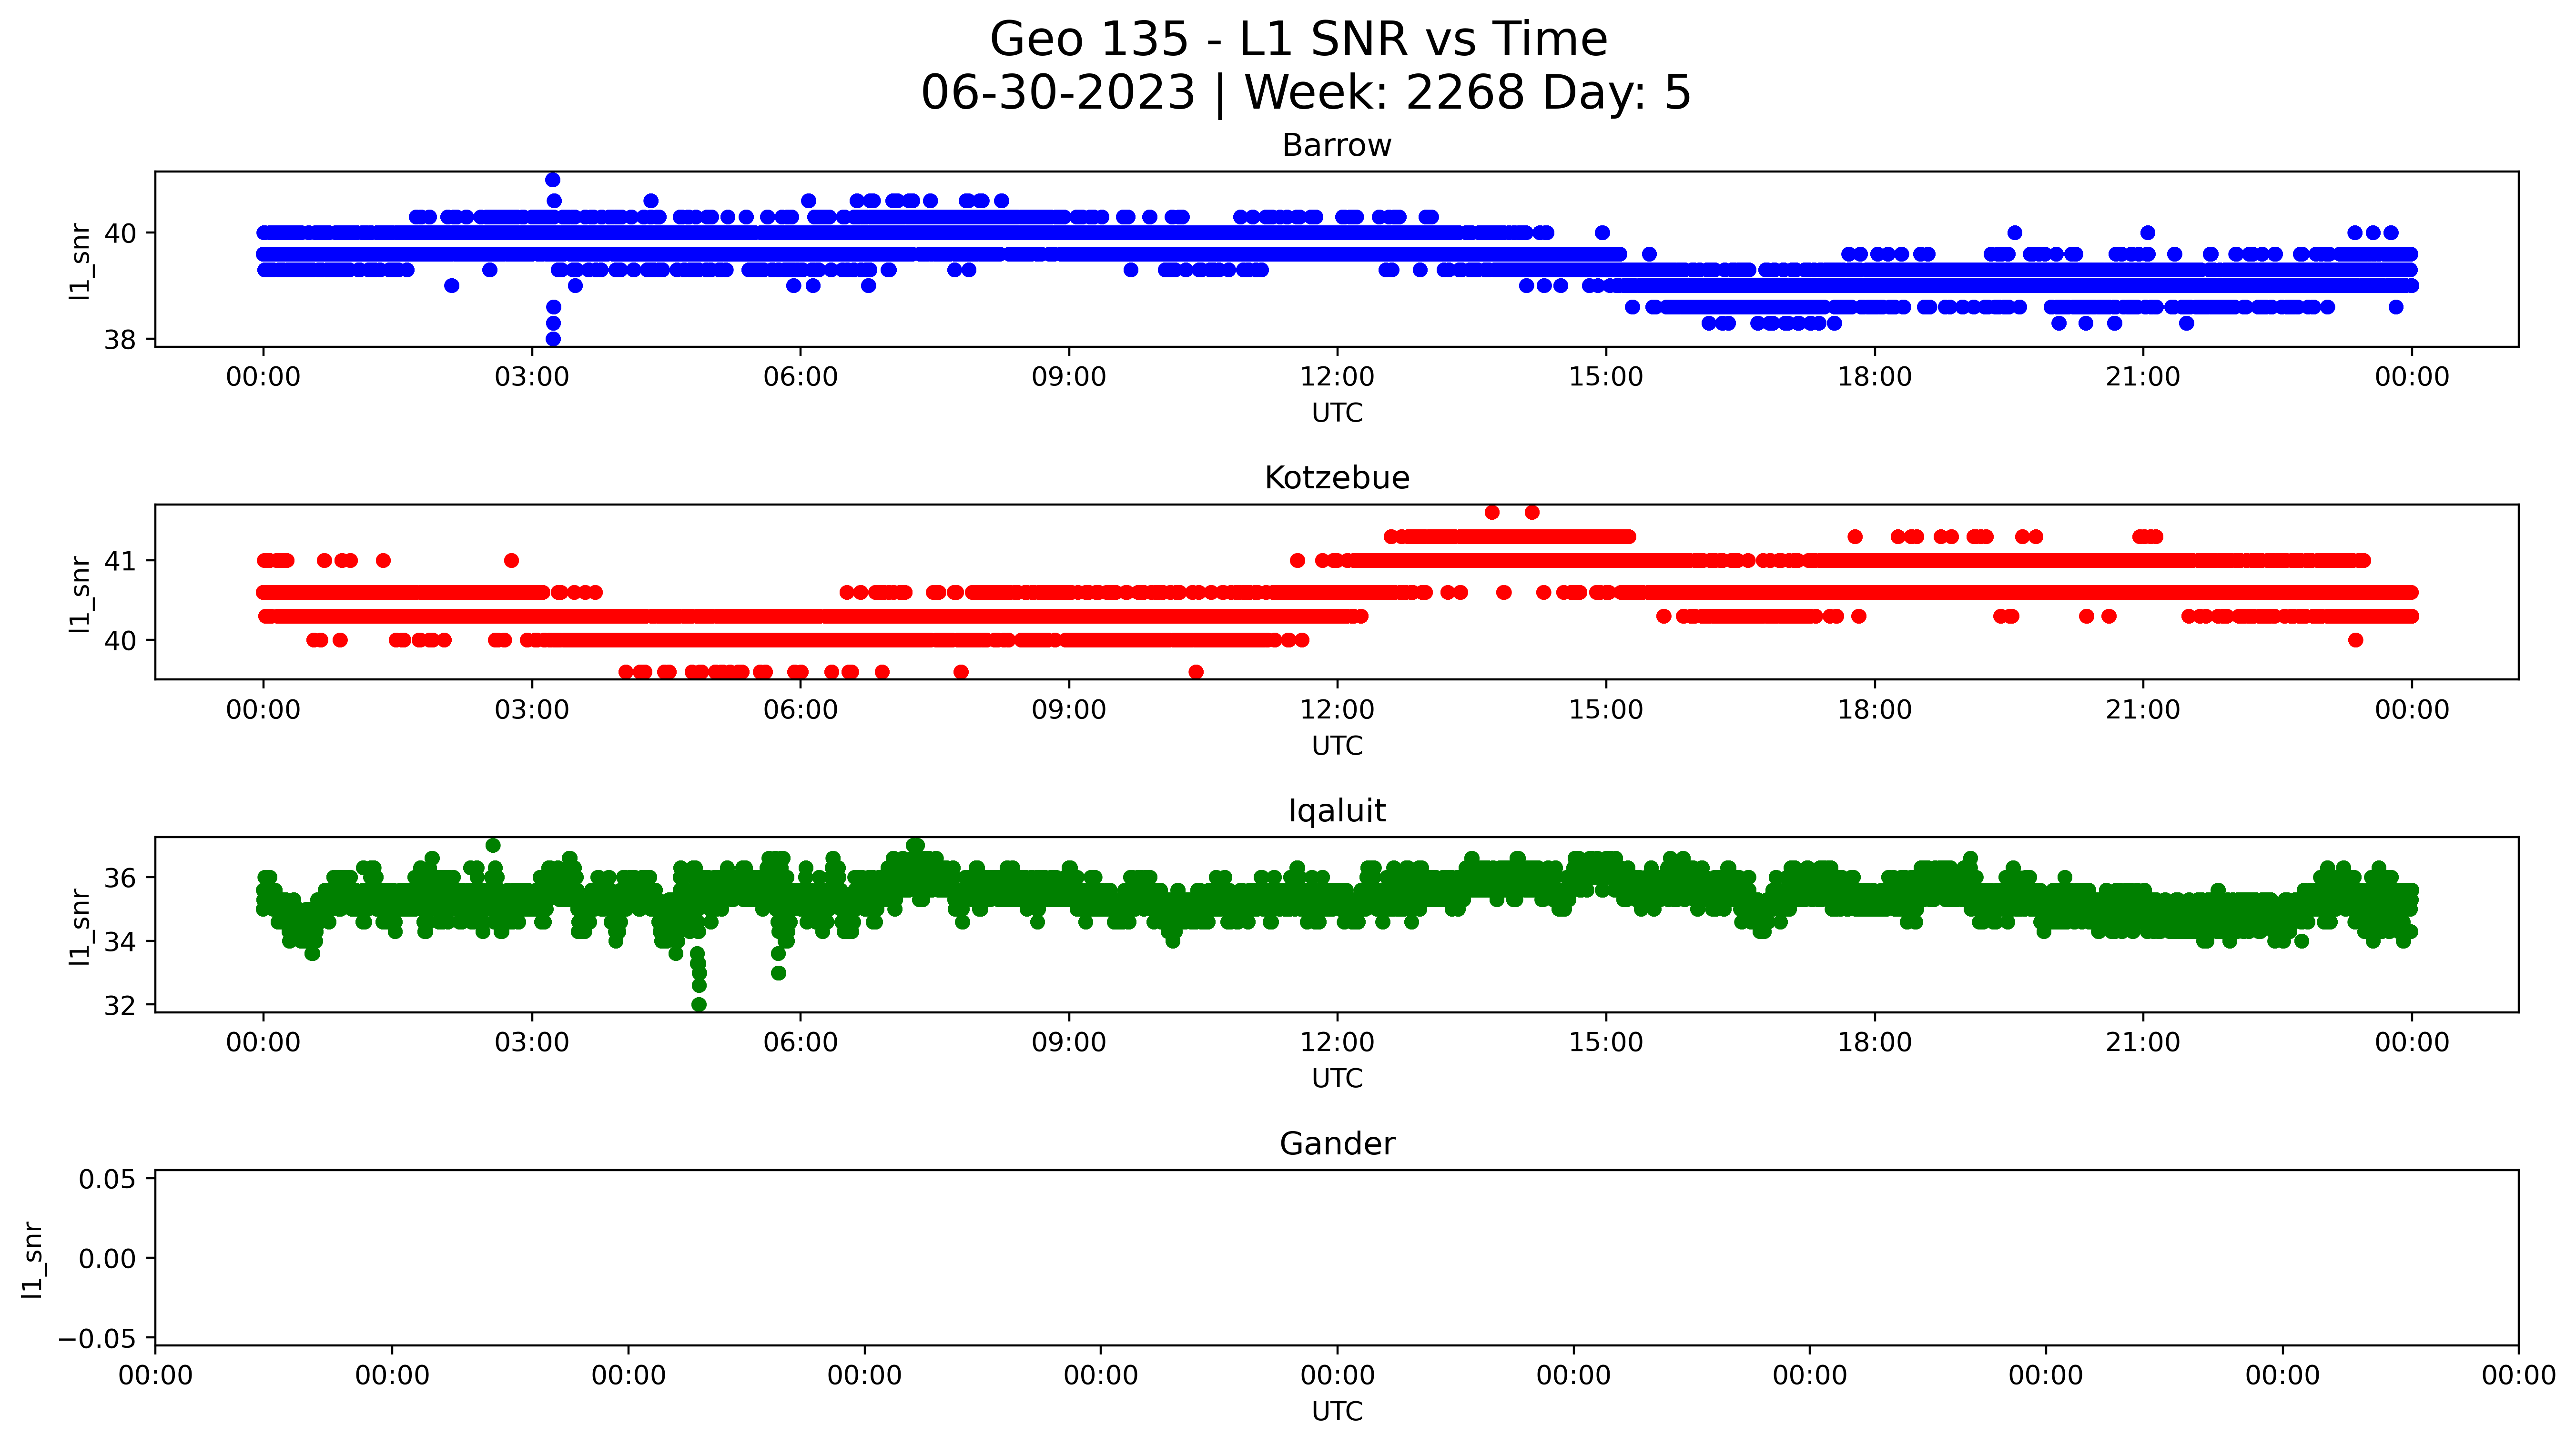2576x1445 pixels.
Task: Click the 'Iqaluit' subplot title
Action: [1336, 811]
